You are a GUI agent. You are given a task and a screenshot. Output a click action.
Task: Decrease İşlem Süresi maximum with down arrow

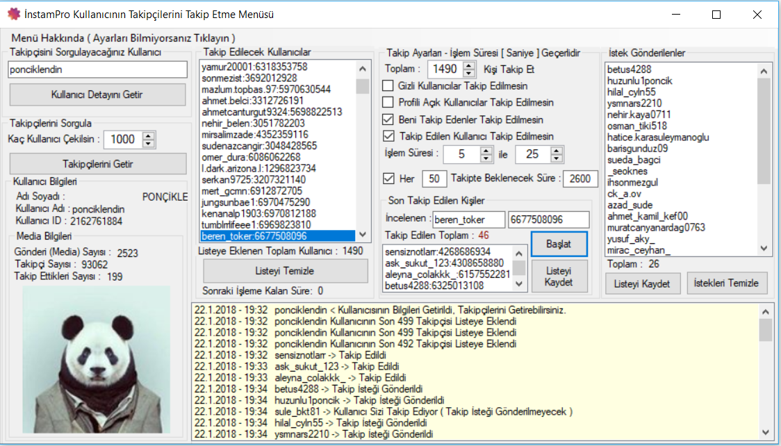tap(557, 158)
